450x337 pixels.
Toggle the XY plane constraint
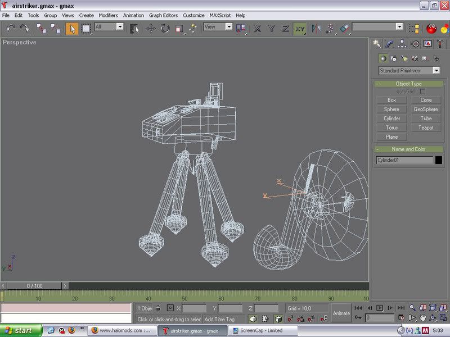pyautogui.click(x=300, y=29)
